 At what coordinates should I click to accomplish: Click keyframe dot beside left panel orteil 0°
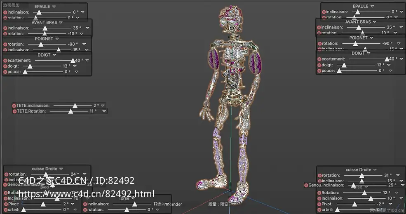pos(6,210)
